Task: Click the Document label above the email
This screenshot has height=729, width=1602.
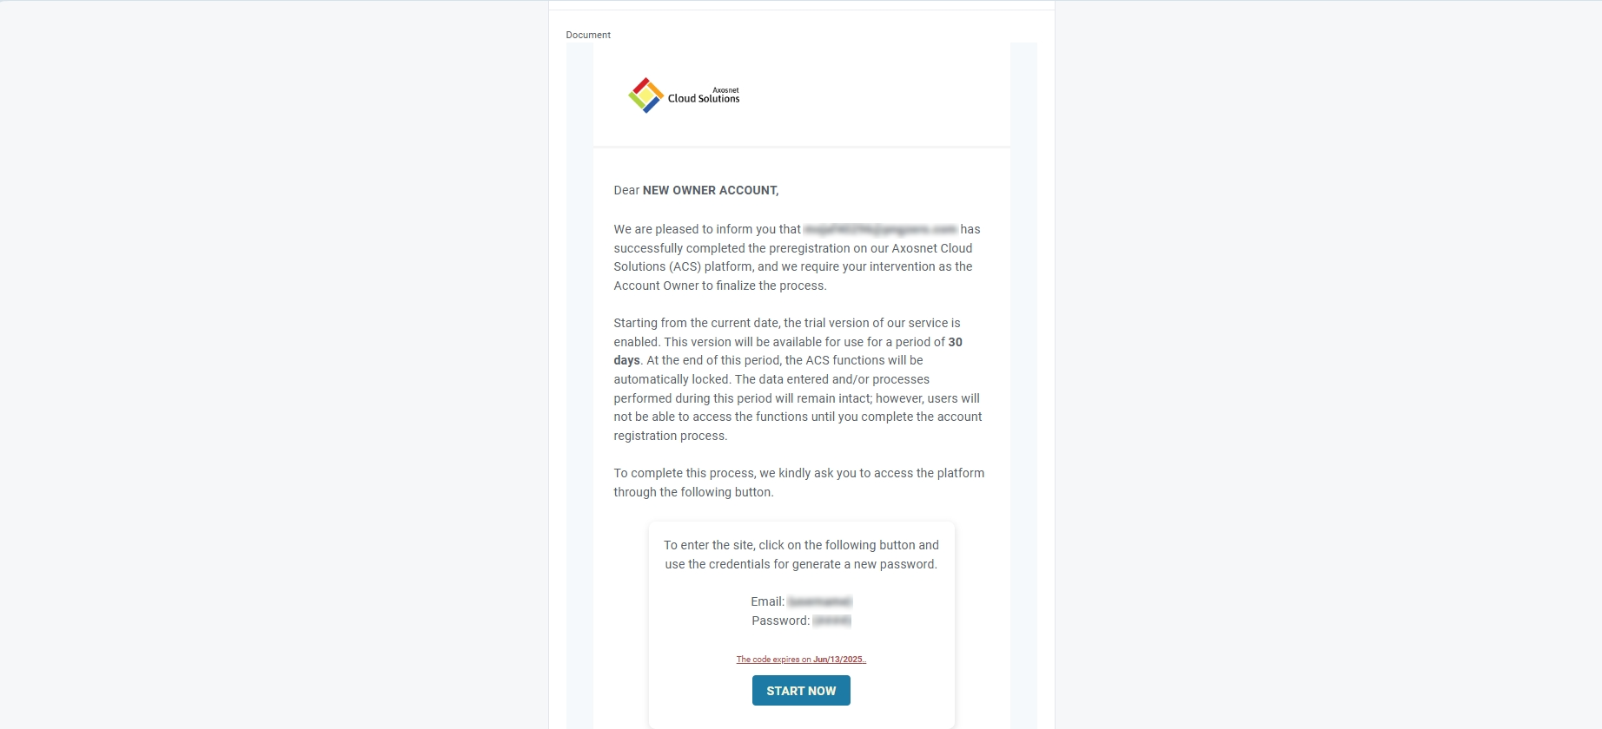Action: point(588,36)
